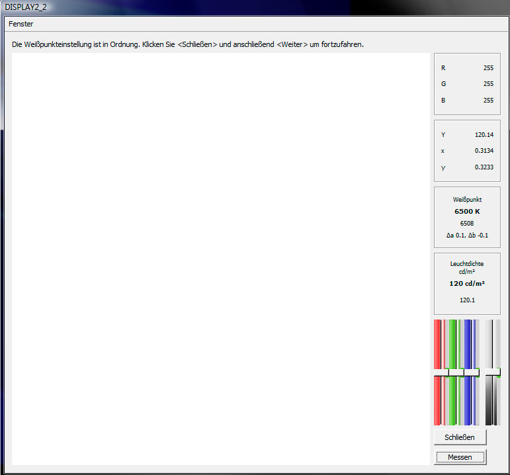Click the chromaticity value 0.3233

pos(484,167)
